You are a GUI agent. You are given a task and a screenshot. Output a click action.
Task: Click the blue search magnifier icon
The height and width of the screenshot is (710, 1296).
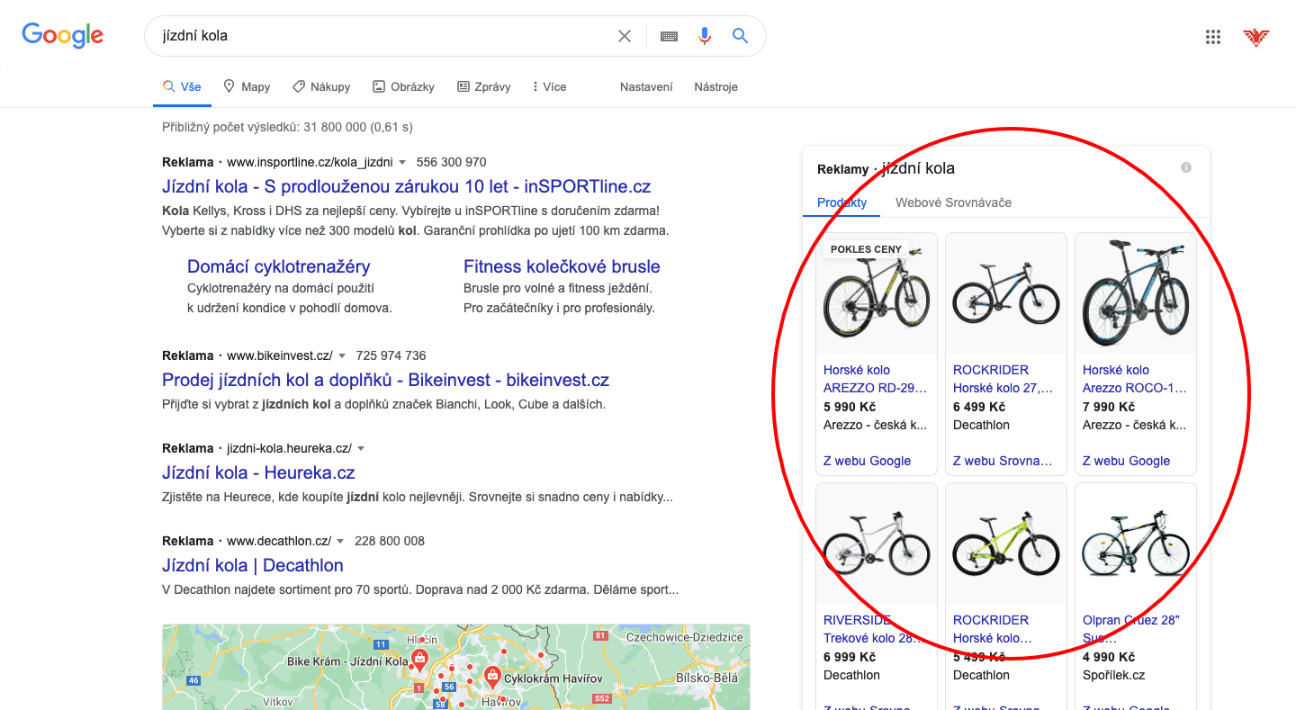click(740, 36)
